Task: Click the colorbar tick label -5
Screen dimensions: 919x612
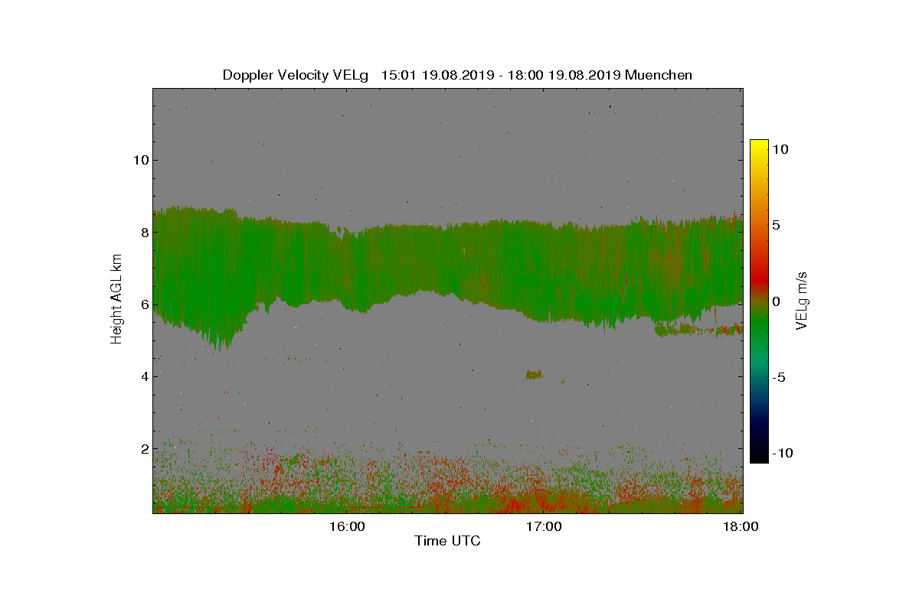Action: (x=780, y=377)
